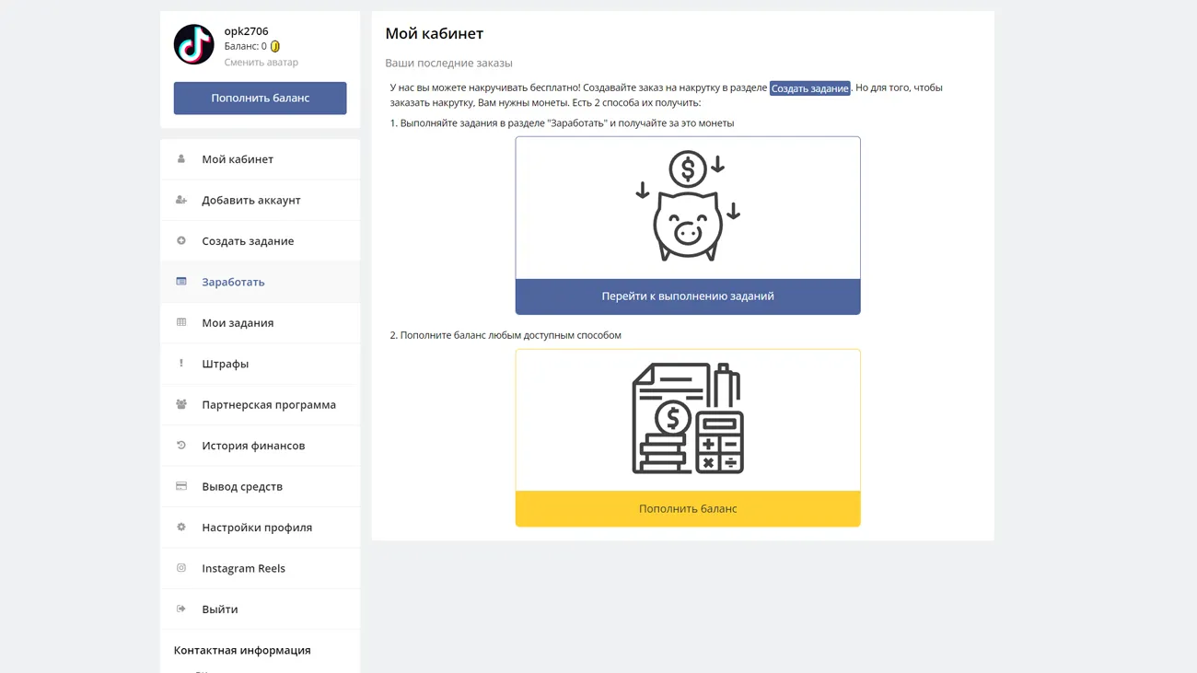The height and width of the screenshot is (673, 1197).
Task: Click the invoice and calculator illustration
Action: [x=687, y=419]
